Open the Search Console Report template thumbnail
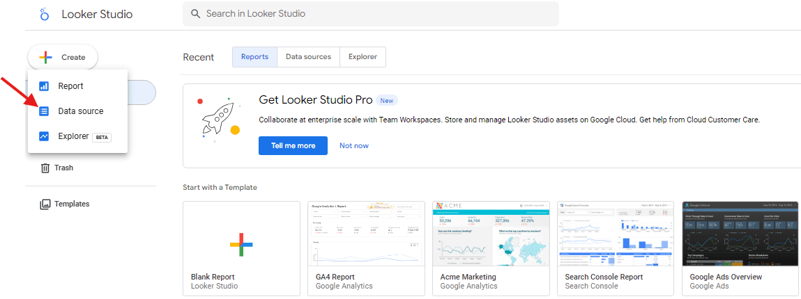 616,234
